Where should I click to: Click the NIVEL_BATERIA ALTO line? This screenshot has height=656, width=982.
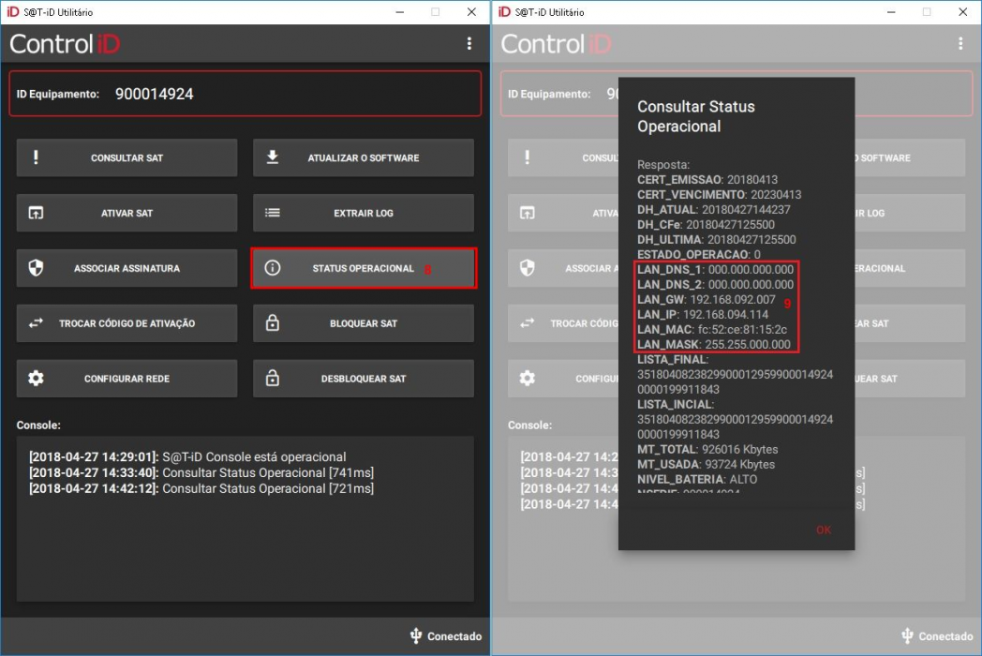click(x=697, y=479)
